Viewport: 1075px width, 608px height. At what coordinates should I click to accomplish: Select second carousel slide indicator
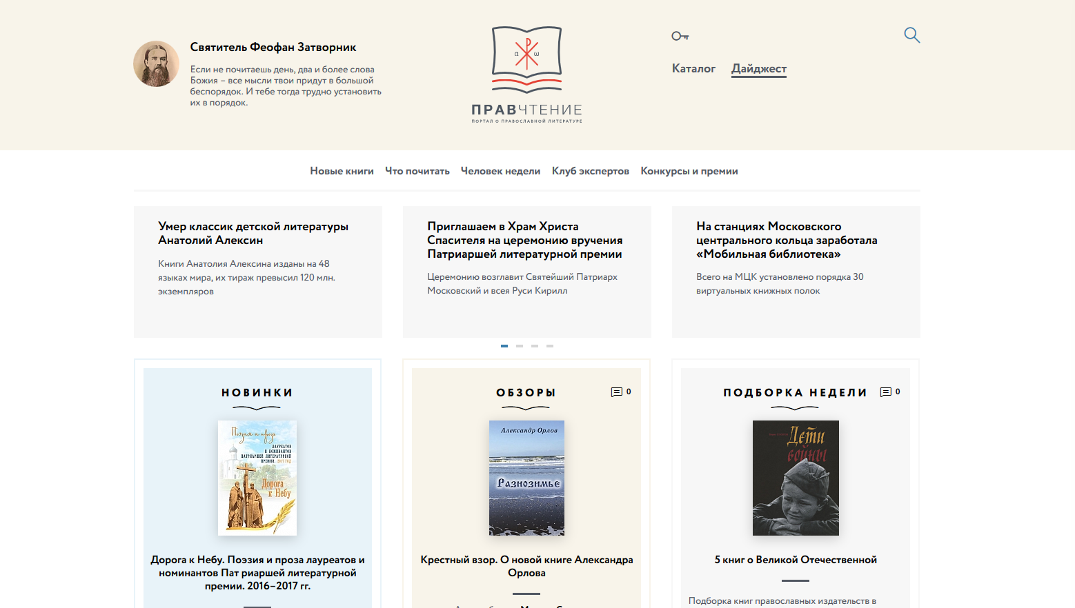point(520,346)
